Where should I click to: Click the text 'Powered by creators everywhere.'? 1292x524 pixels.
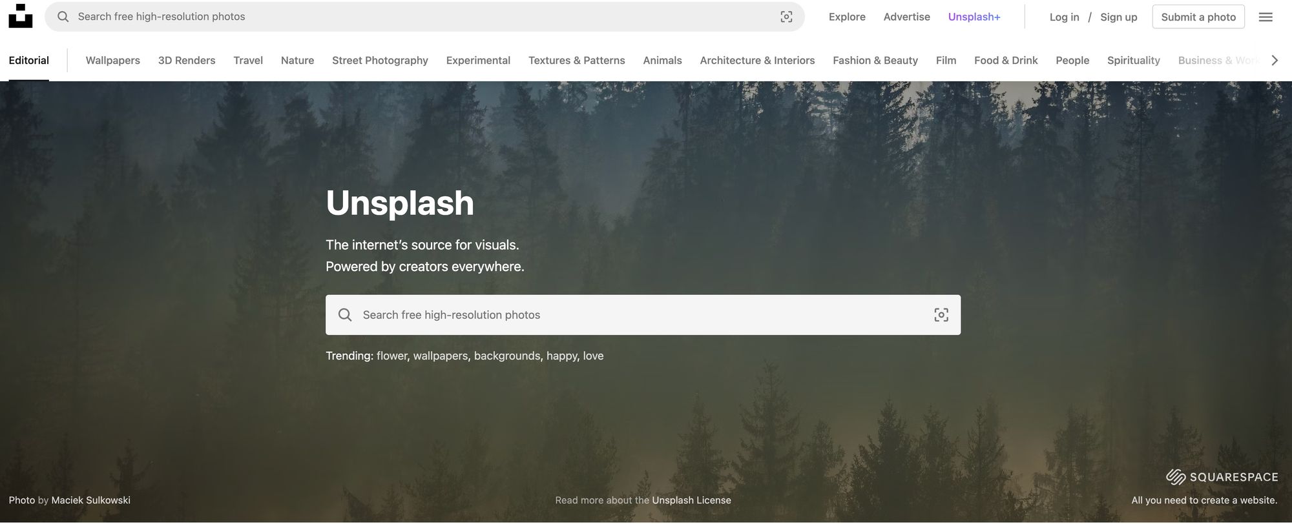click(x=425, y=267)
